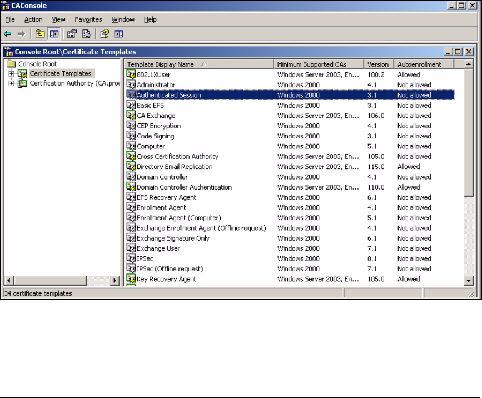
Task: Click version 8.1 in IPSec row
Action: [372, 258]
